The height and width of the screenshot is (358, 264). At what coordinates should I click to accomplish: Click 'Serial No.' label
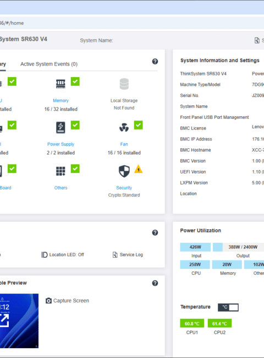[189, 95]
